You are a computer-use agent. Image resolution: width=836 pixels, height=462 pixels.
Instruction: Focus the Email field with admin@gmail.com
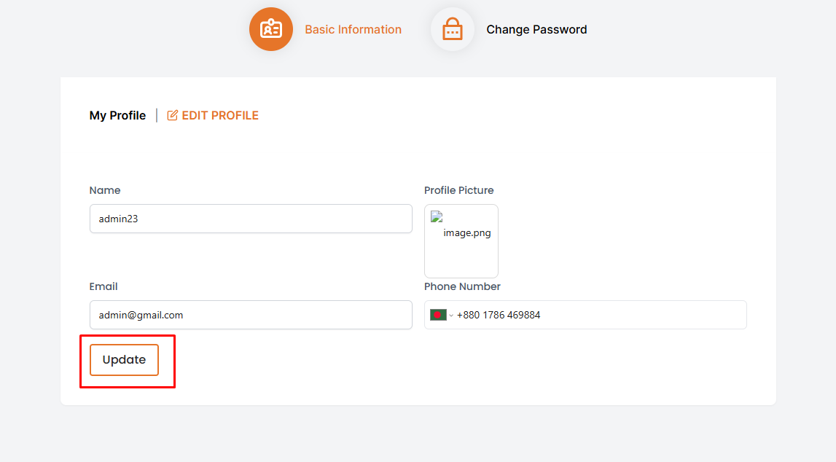[x=251, y=315]
